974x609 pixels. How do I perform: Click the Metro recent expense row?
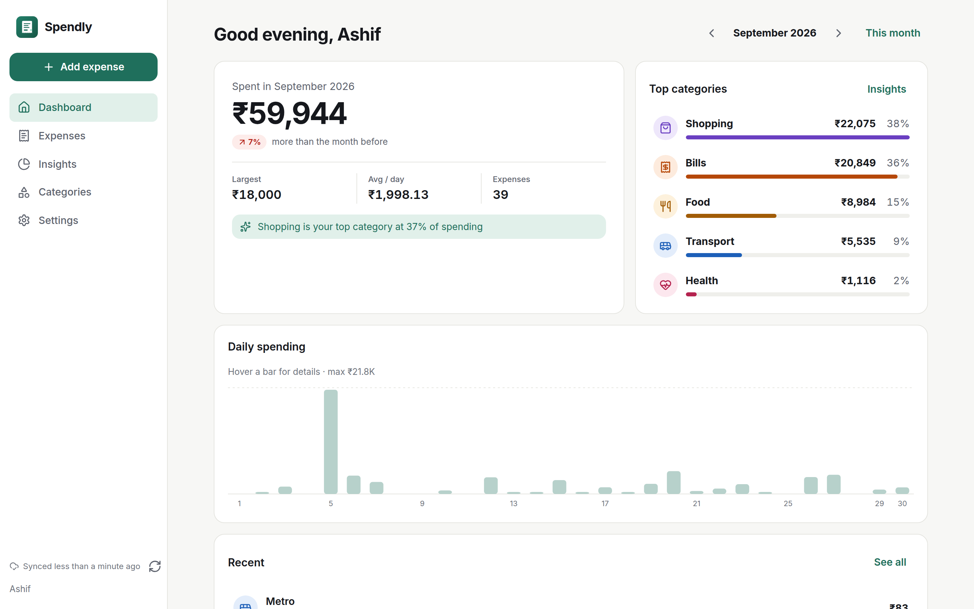[571, 602]
